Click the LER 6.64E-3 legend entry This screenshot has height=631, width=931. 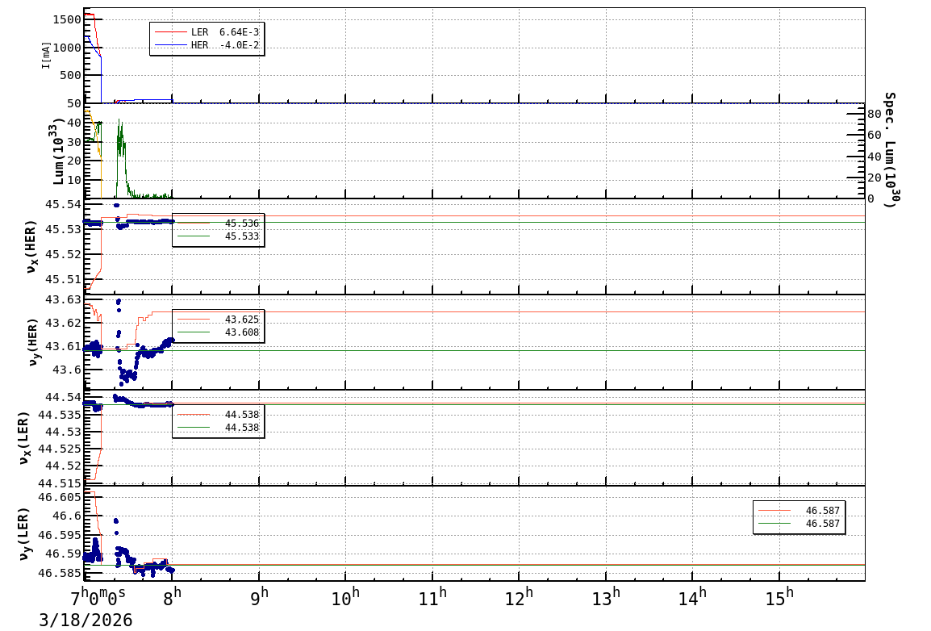[207, 32]
